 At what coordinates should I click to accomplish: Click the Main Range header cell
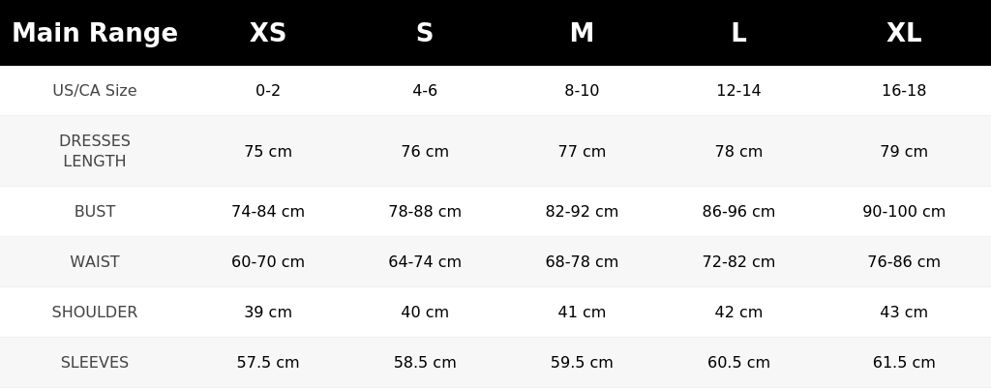click(95, 33)
